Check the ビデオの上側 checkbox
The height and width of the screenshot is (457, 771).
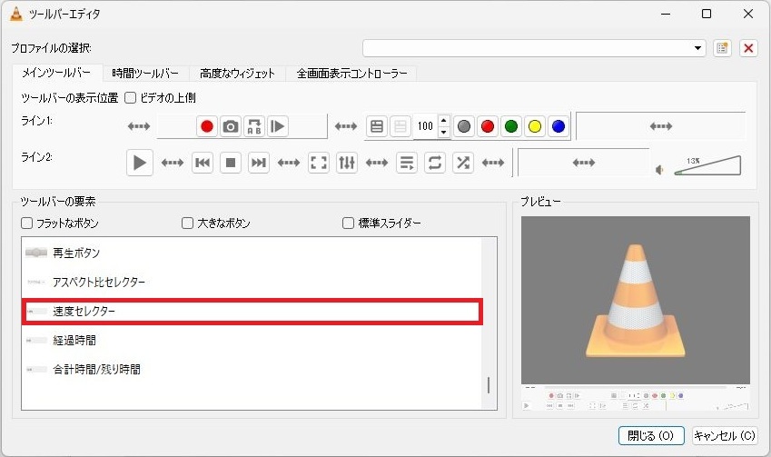coord(130,97)
